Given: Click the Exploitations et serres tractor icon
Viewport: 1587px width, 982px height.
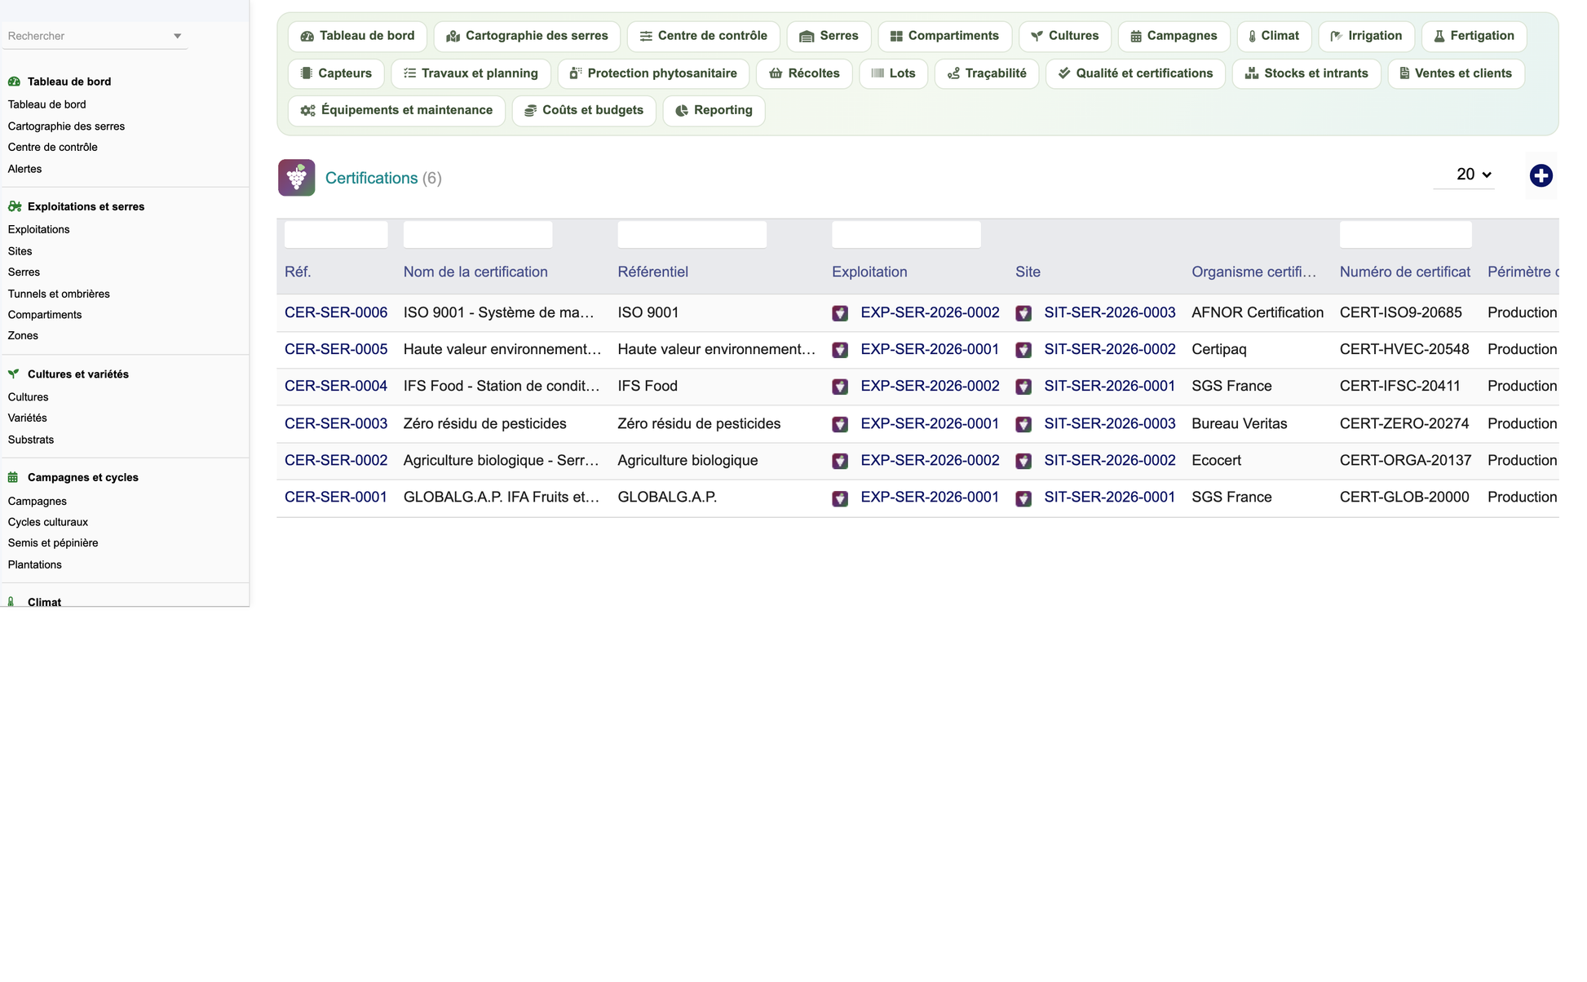Looking at the screenshot, I should (x=14, y=206).
